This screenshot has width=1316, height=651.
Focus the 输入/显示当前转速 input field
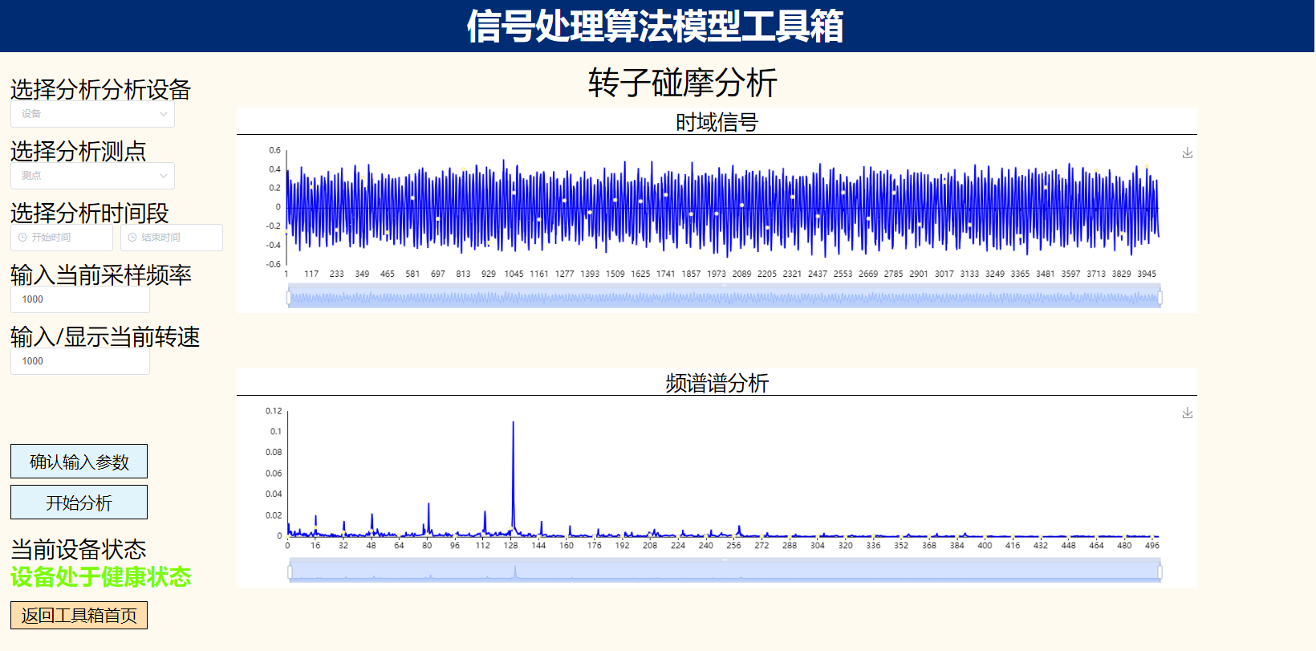tap(80, 361)
